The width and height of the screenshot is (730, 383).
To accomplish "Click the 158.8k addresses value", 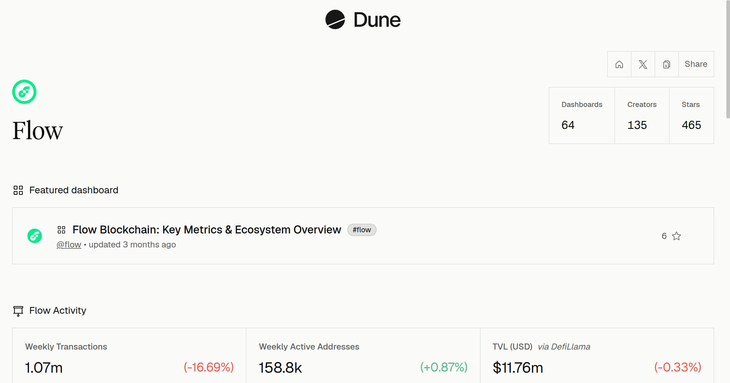I will point(280,367).
